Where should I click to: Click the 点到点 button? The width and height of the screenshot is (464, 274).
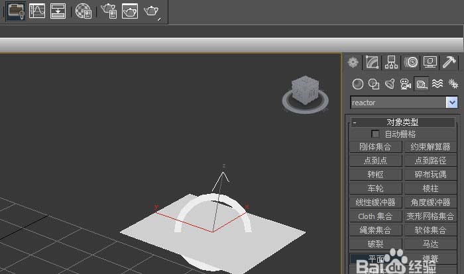pos(376,161)
